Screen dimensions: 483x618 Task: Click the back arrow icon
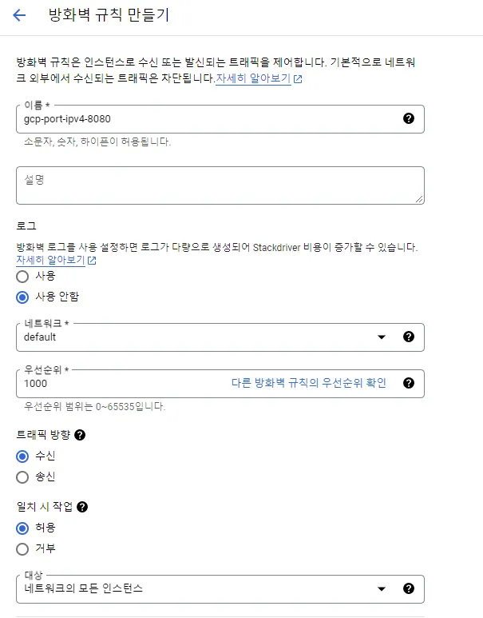[x=19, y=15]
